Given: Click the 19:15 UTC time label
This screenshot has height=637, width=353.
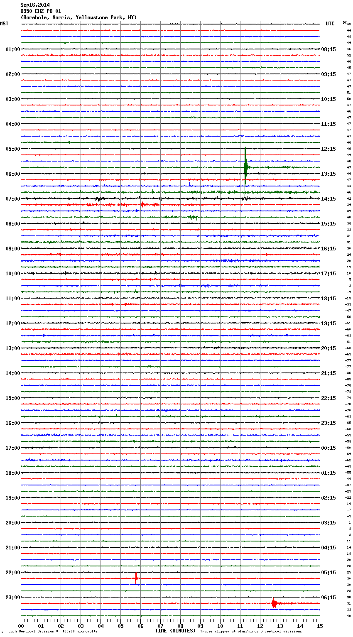Looking at the screenshot, I should pyautogui.click(x=328, y=323).
